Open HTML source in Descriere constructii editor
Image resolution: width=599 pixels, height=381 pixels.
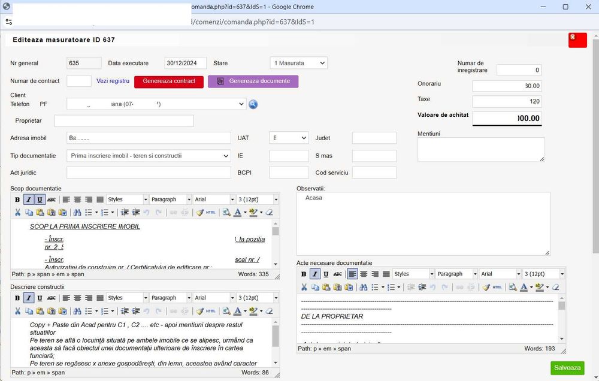point(210,311)
